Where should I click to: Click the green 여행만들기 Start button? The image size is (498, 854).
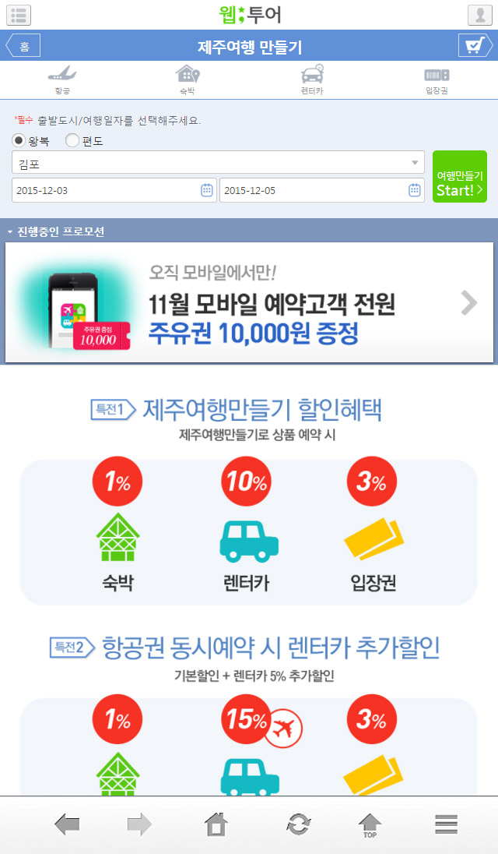460,176
